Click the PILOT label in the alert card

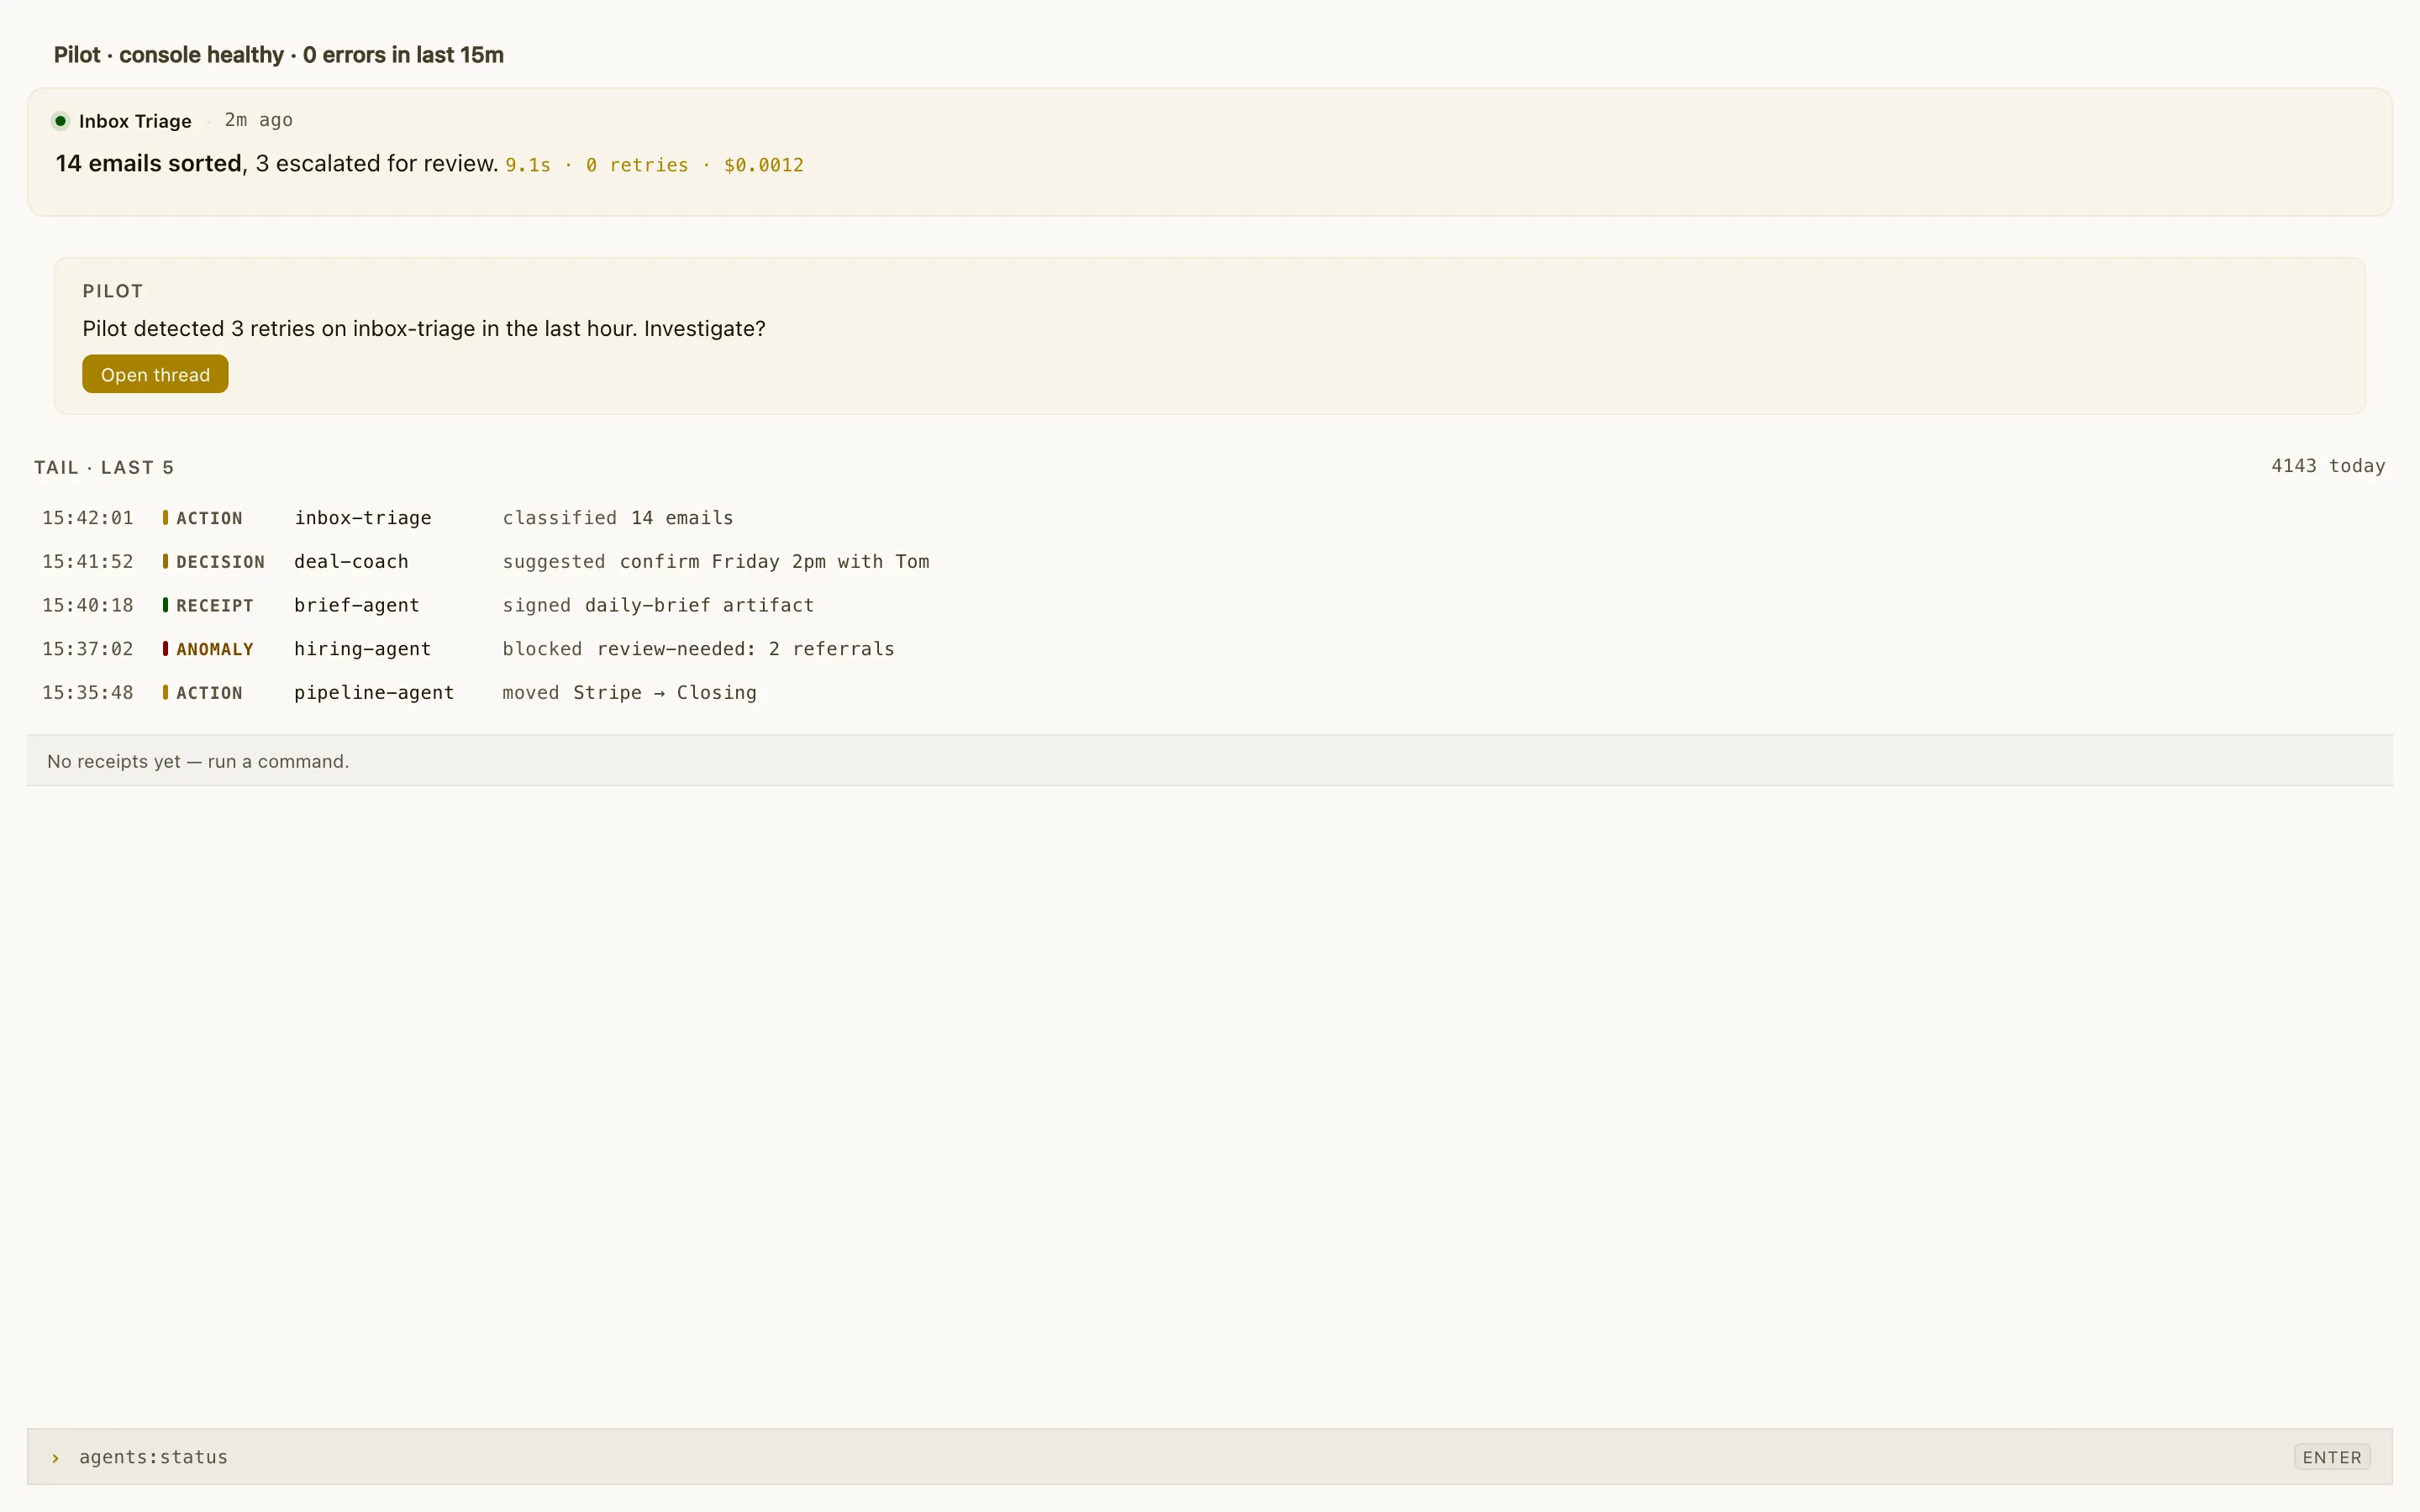click(113, 291)
